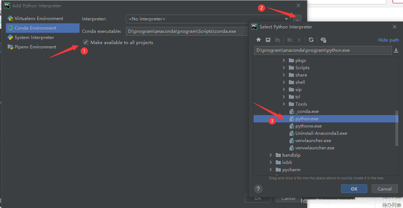Open the Interpreter dropdown
Viewport: 403px width, 208px height.
pos(286,19)
